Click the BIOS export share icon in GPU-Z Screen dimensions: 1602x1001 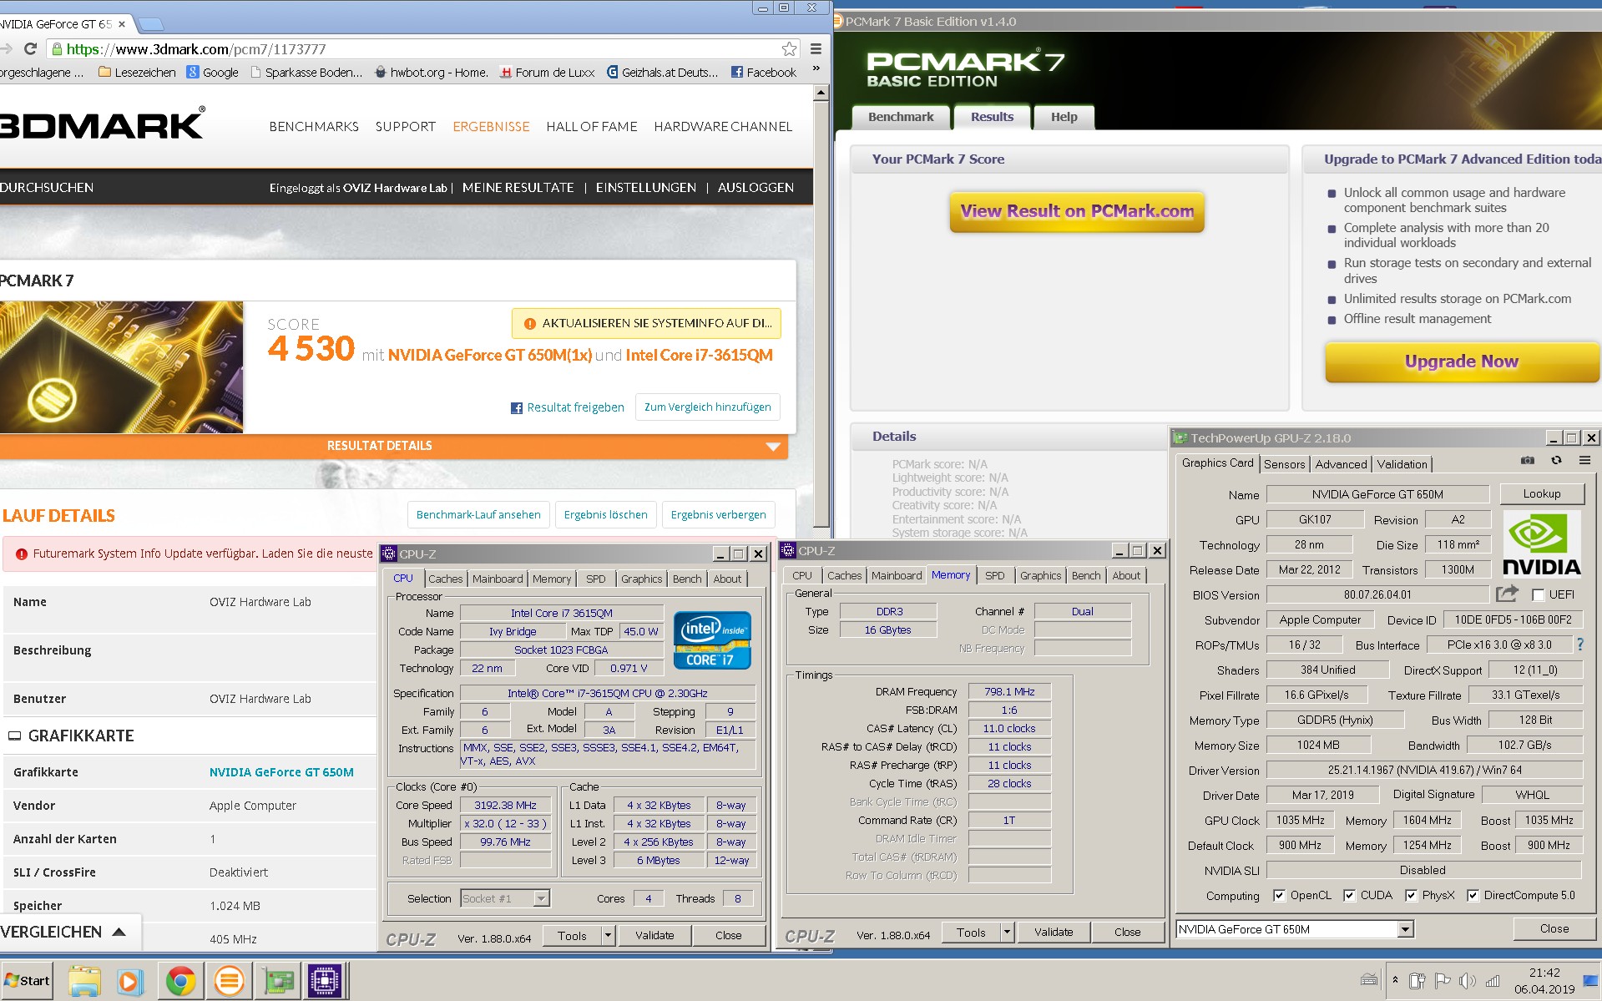pyautogui.click(x=1507, y=594)
